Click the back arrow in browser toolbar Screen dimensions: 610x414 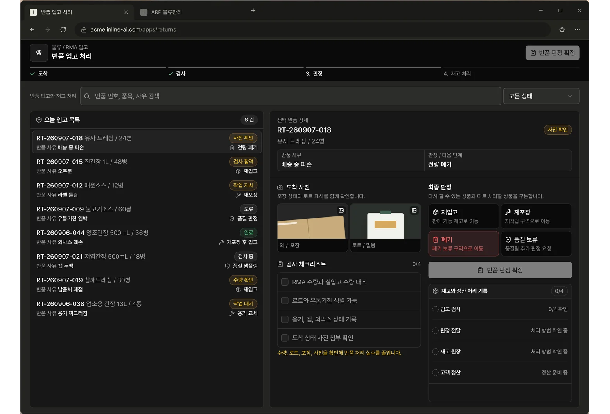pyautogui.click(x=32, y=30)
